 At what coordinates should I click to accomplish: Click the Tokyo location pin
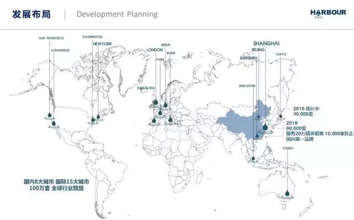[x=280, y=116]
